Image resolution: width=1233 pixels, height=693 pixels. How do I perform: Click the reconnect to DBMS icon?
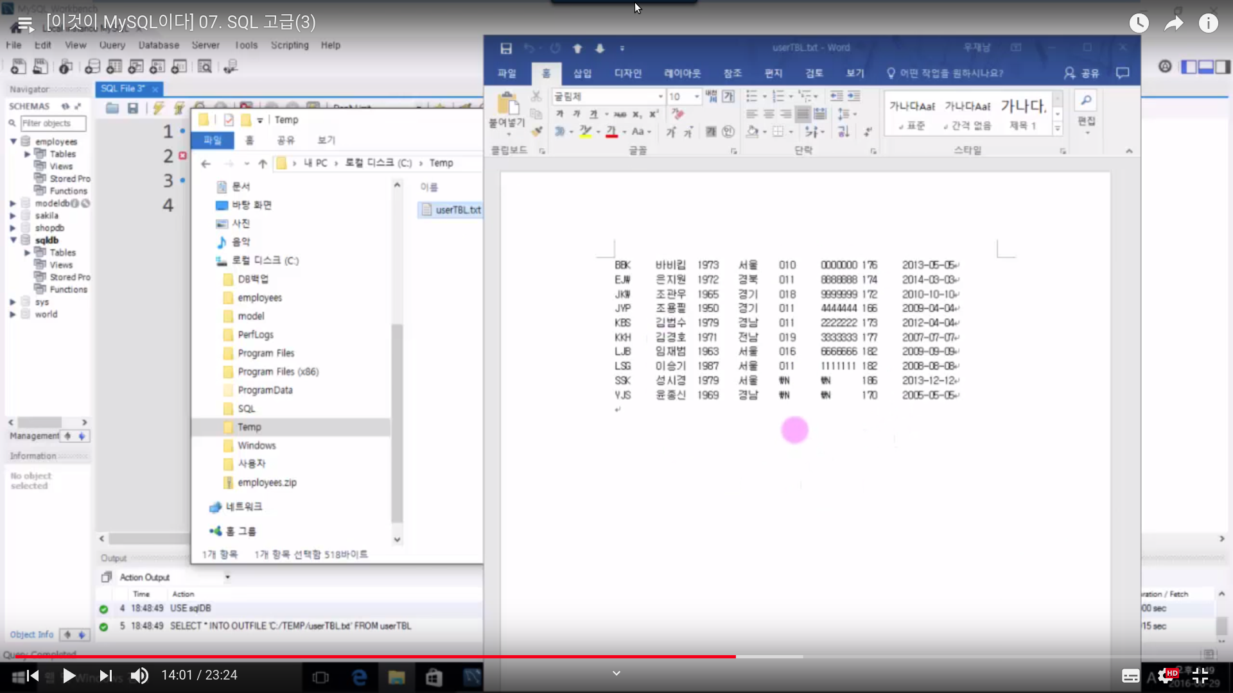[231, 66]
